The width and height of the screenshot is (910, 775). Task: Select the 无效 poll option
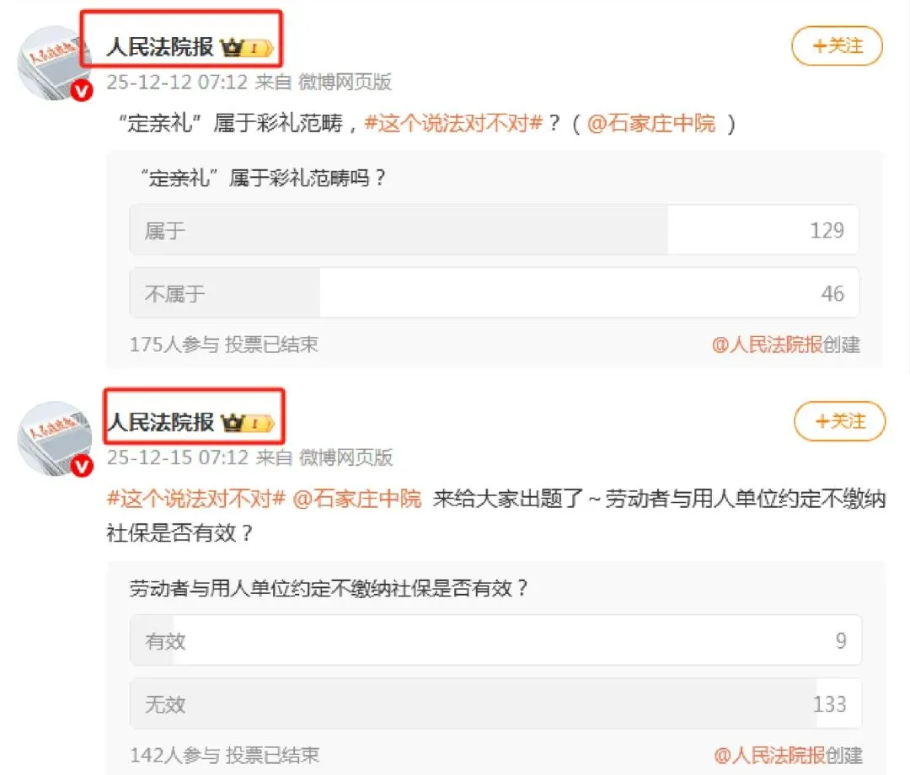point(495,703)
